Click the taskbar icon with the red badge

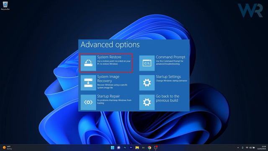tap(155, 148)
